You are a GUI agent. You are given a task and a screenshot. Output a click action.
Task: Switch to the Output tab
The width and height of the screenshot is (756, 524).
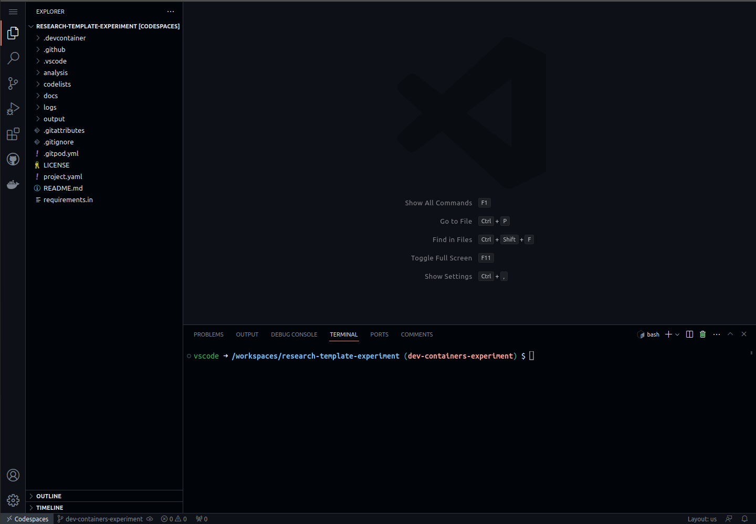(247, 334)
